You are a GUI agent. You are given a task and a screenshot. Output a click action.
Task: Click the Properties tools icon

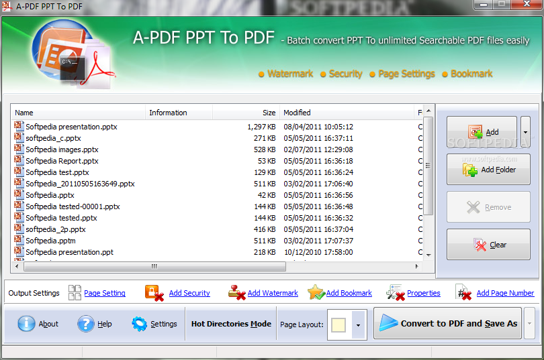coord(396,292)
